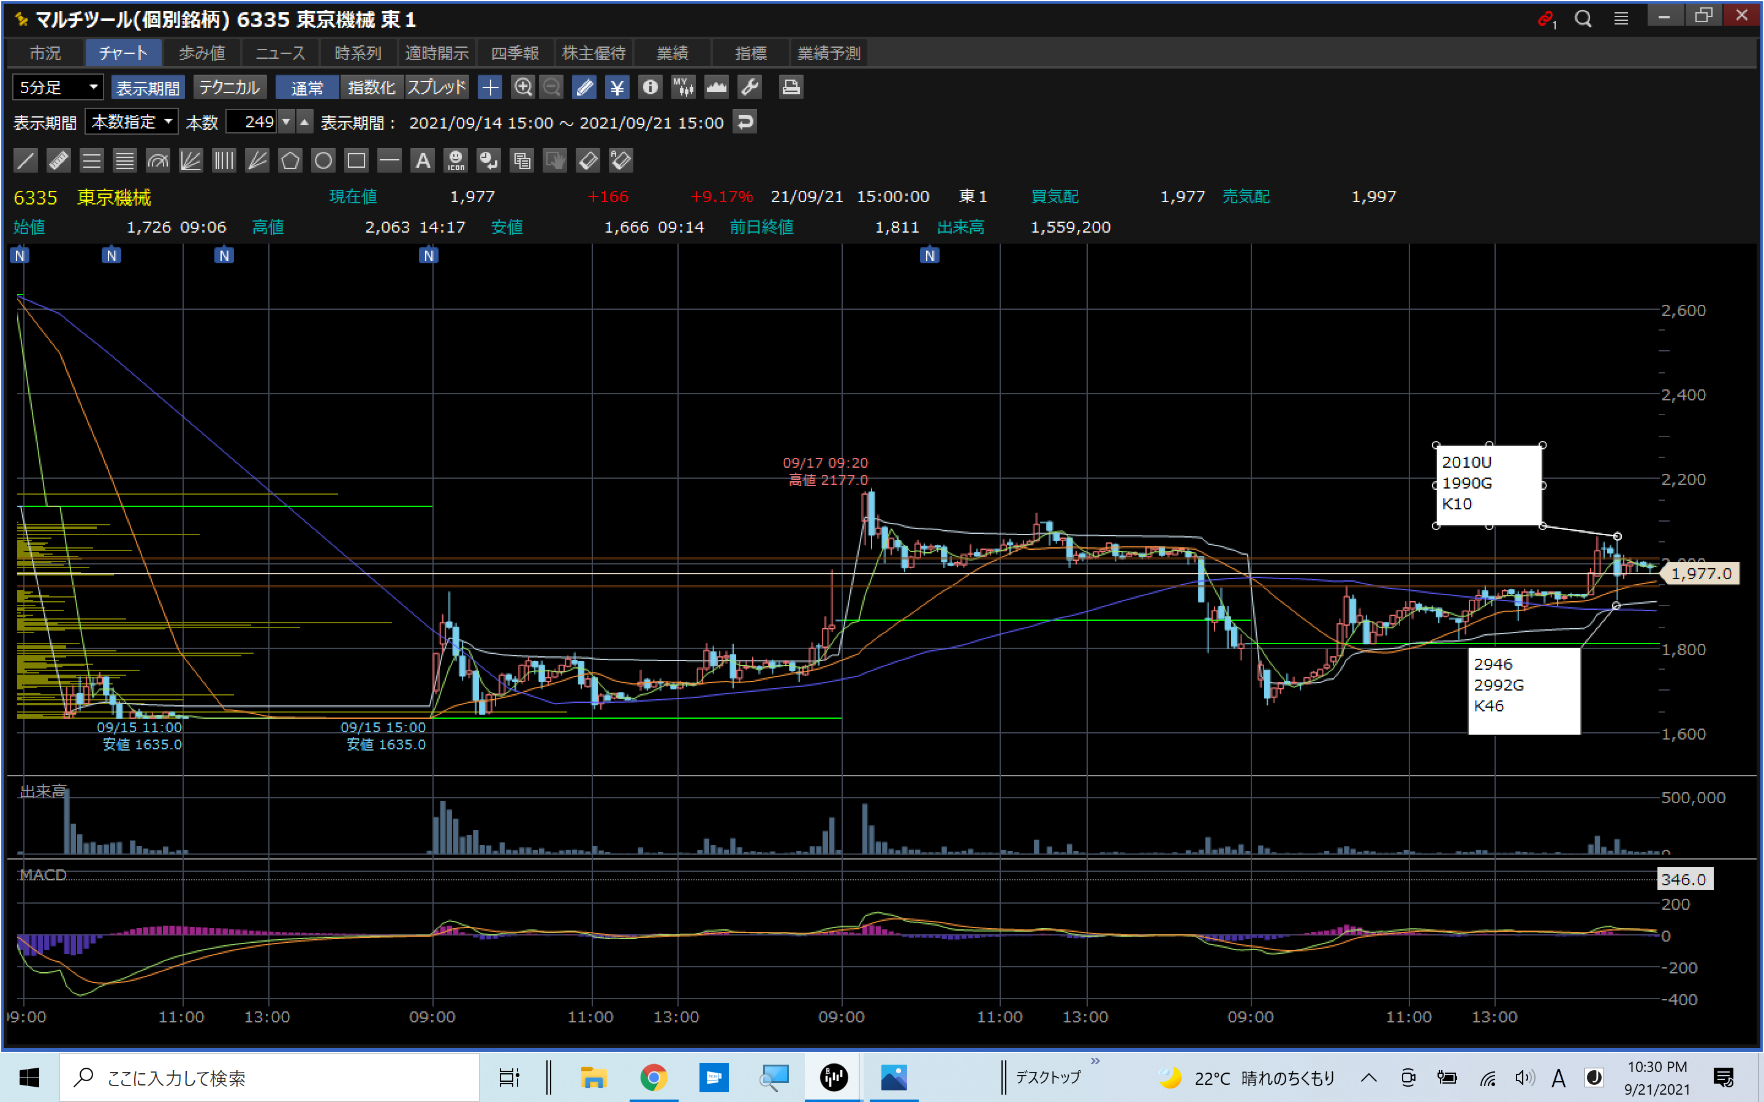Toggle the yen price display button

(617, 88)
